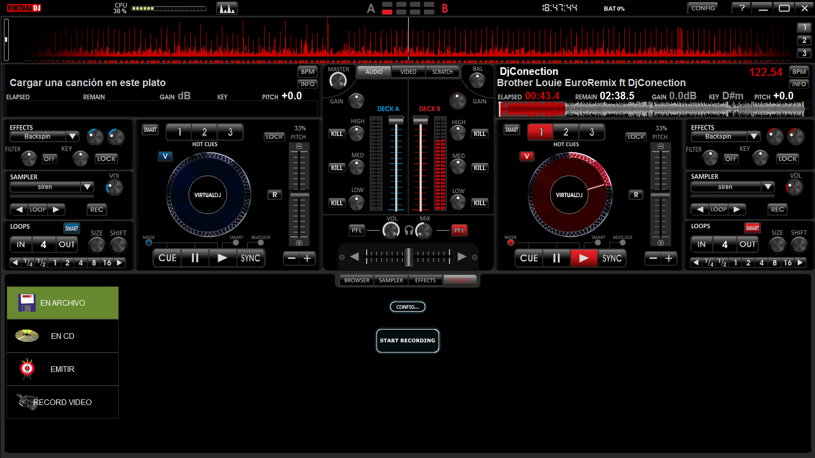Click left sampler REC button
Image resolution: width=815 pixels, height=458 pixels.
(x=96, y=209)
